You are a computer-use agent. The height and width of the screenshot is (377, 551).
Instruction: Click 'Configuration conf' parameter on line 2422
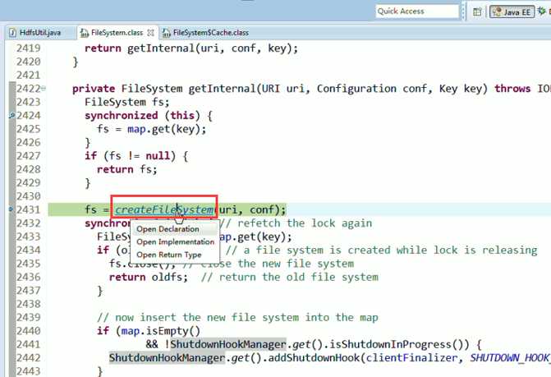click(x=371, y=89)
